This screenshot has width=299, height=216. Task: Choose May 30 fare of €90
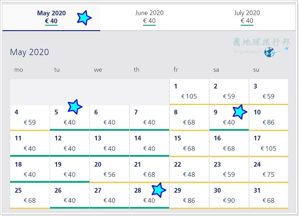coord(229,196)
